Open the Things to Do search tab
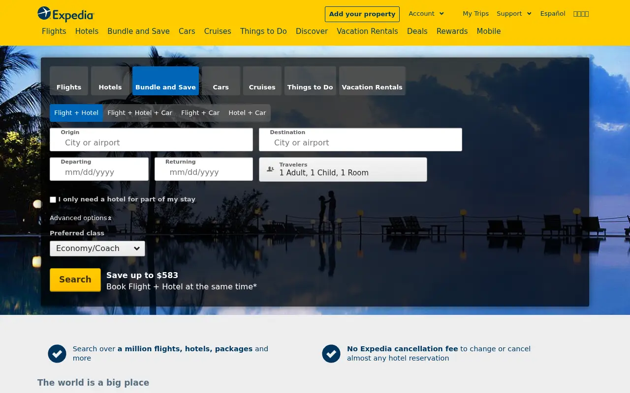 tap(310, 81)
